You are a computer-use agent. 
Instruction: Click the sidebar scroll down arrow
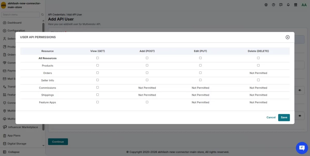coord(43,145)
